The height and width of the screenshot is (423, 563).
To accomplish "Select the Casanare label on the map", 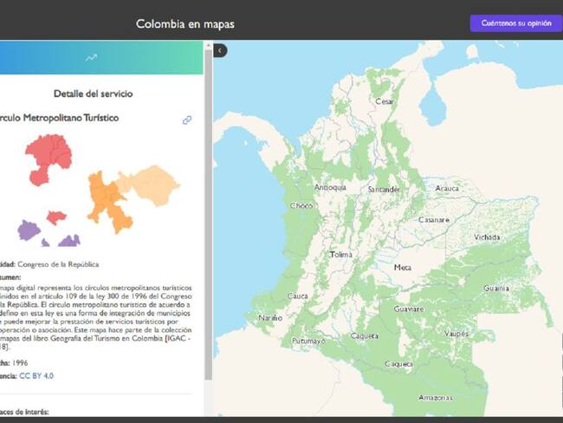I will (434, 220).
